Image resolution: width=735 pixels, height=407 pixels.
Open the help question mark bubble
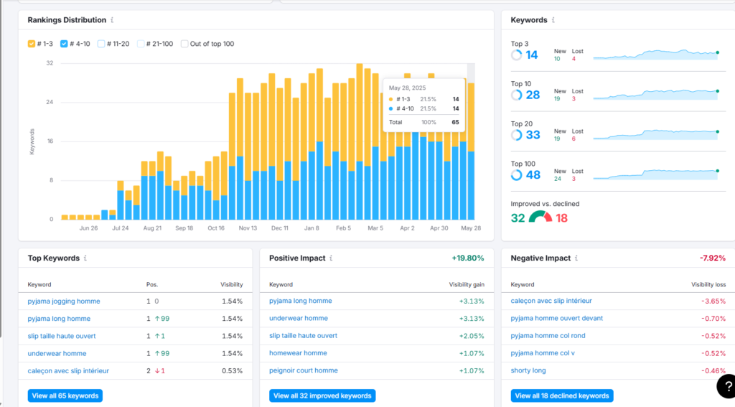726,386
